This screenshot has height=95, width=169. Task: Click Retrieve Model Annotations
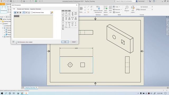coord(98,9)
